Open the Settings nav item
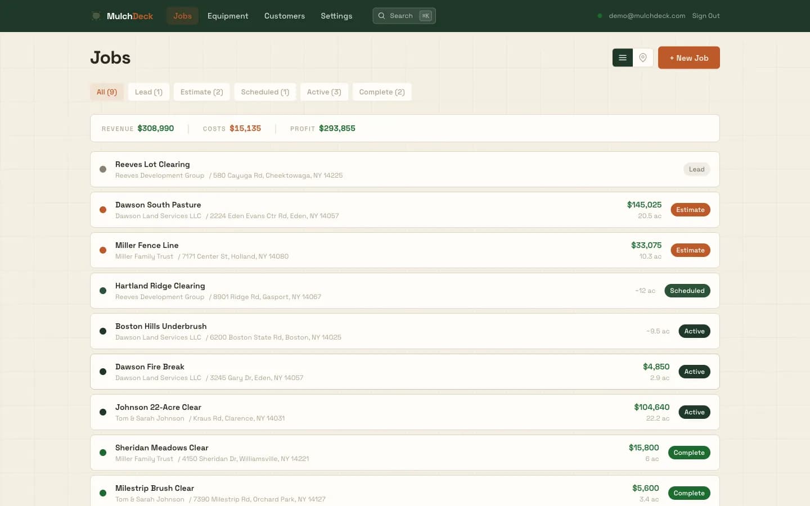810x506 pixels. pos(336,16)
